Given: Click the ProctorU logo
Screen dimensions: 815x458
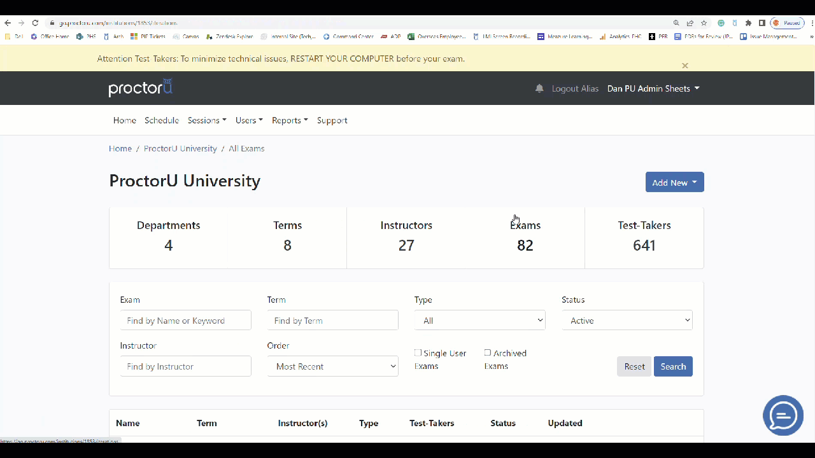Looking at the screenshot, I should 141,88.
